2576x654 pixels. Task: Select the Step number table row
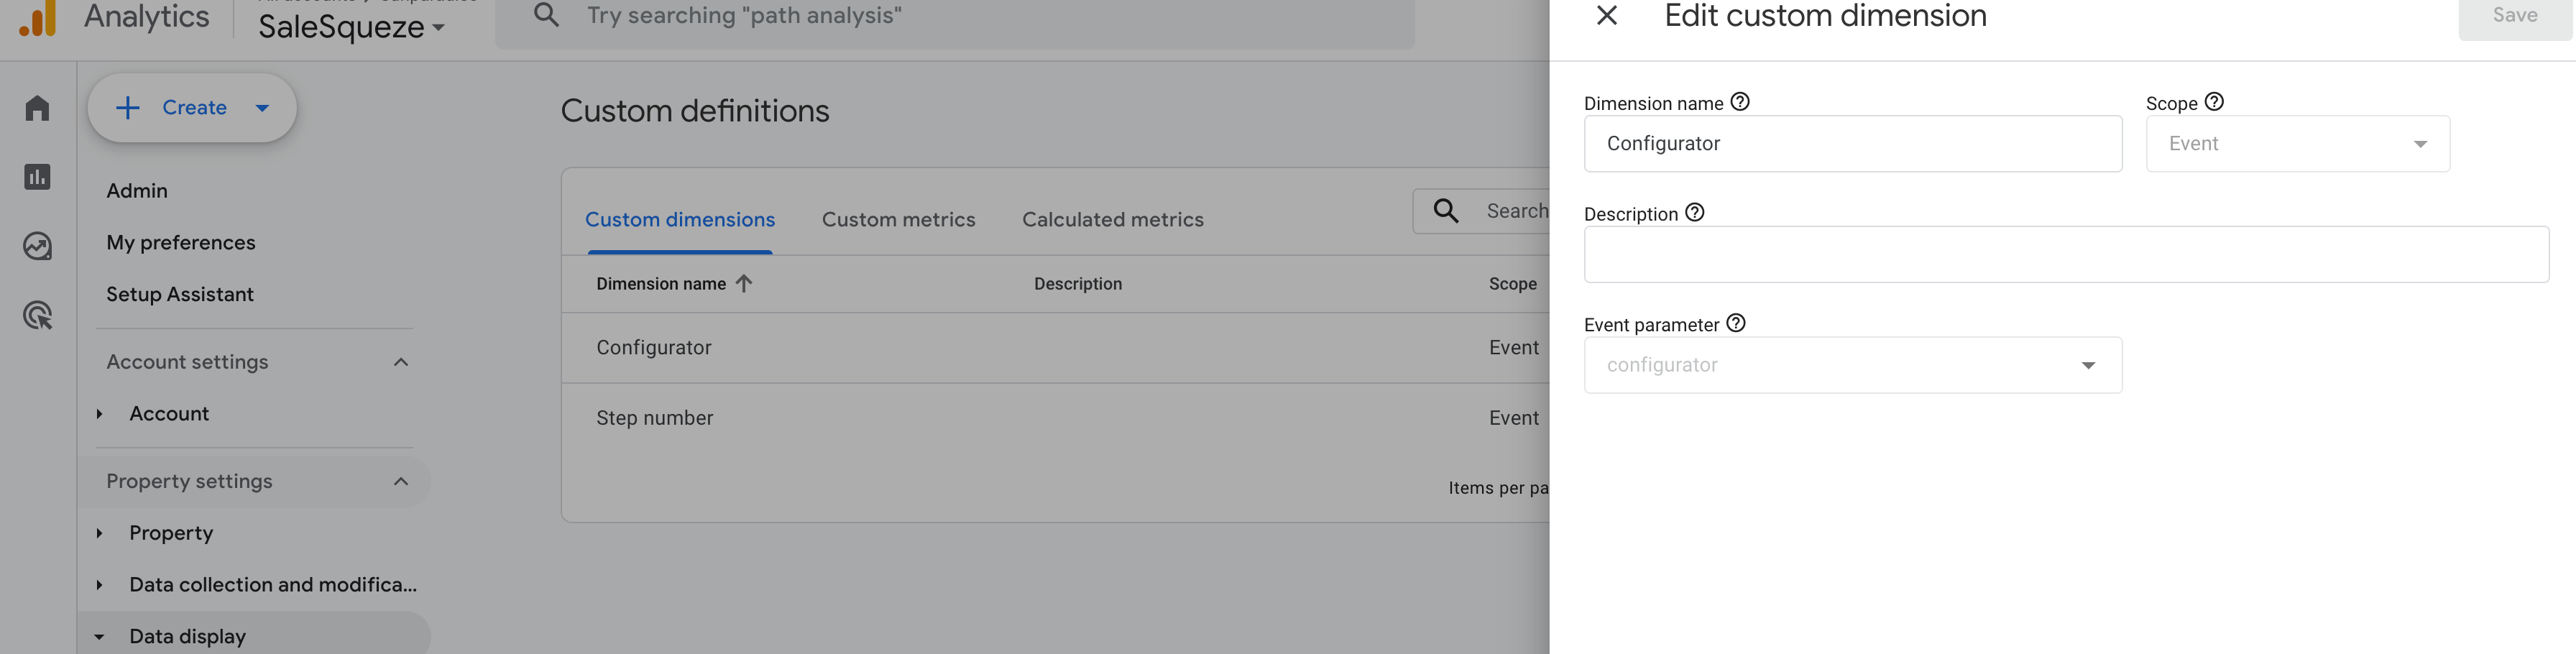pos(1055,418)
